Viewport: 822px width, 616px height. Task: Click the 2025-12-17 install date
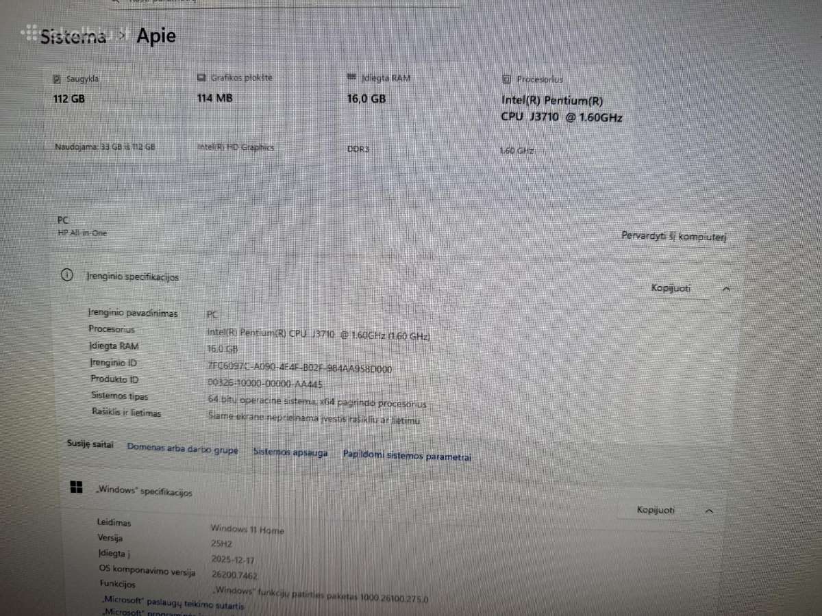point(233,560)
